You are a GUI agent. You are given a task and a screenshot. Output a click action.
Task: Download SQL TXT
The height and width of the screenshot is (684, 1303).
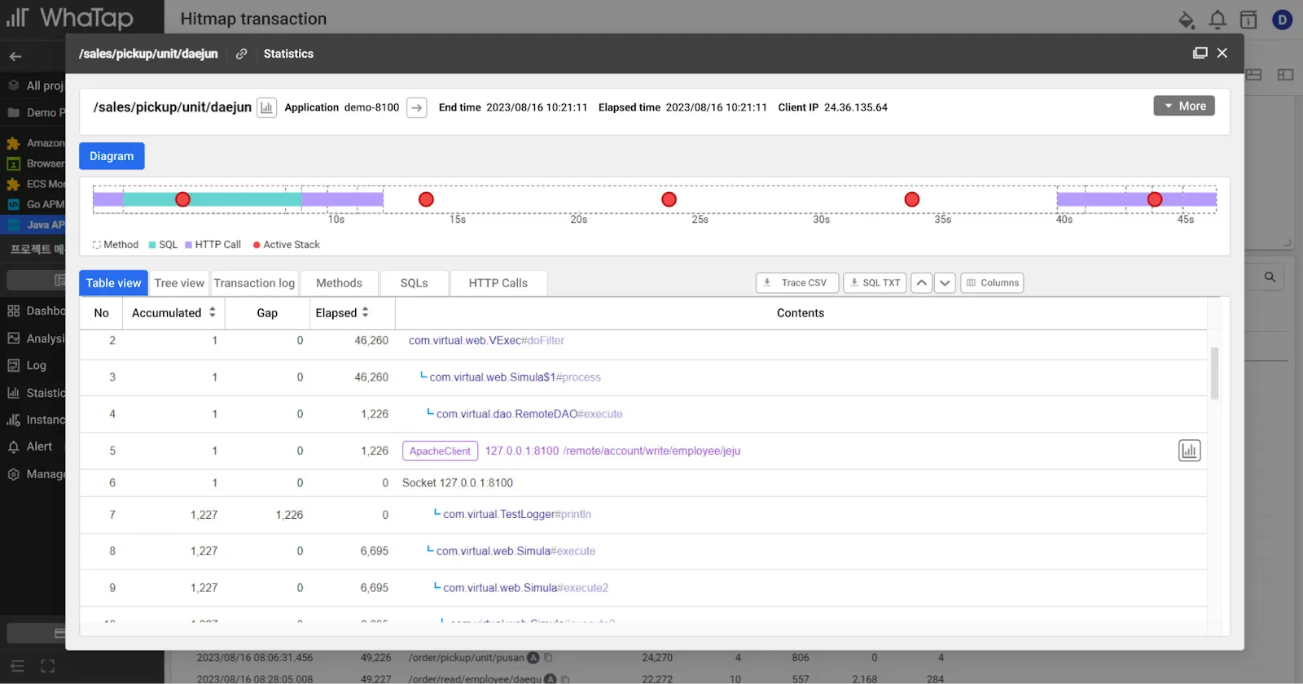tap(875, 283)
